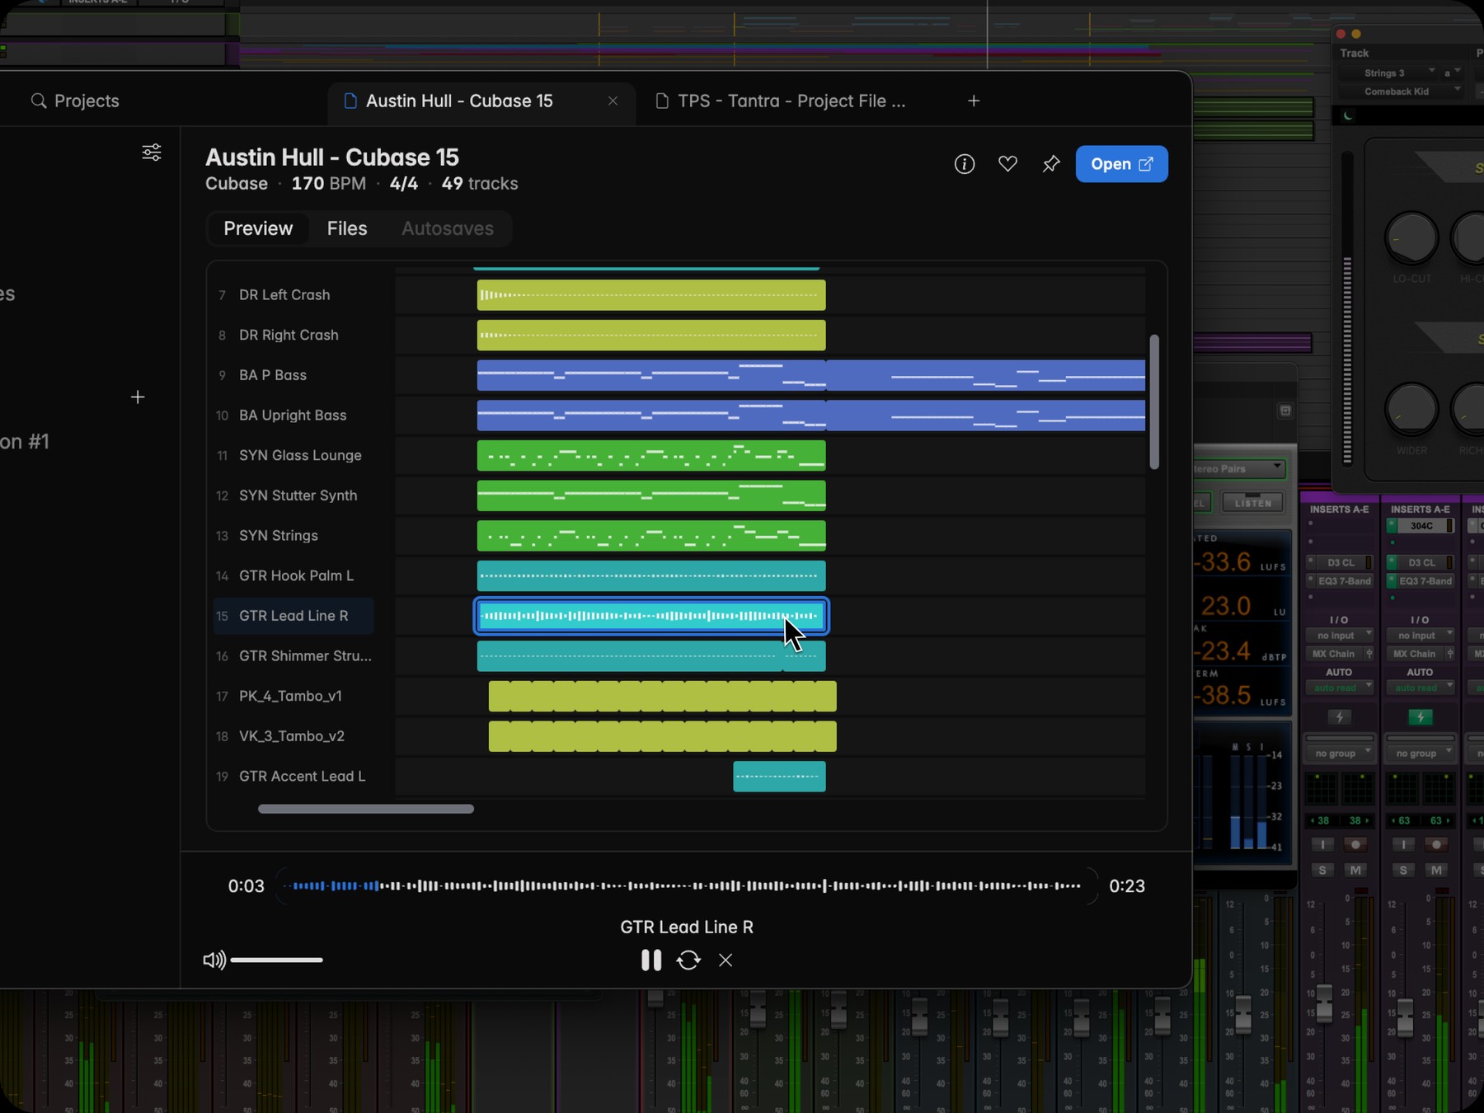The height and width of the screenshot is (1113, 1484).
Task: Switch to TPS - Tantra project tab
Action: click(791, 101)
